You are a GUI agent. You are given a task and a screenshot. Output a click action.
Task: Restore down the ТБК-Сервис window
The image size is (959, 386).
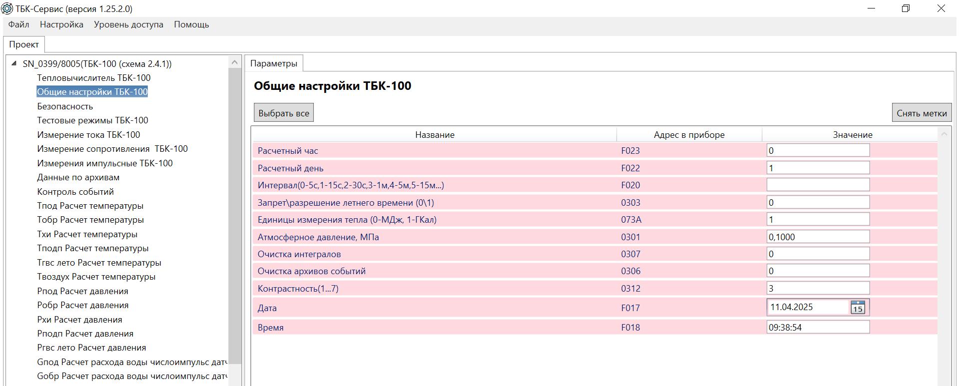click(x=906, y=8)
